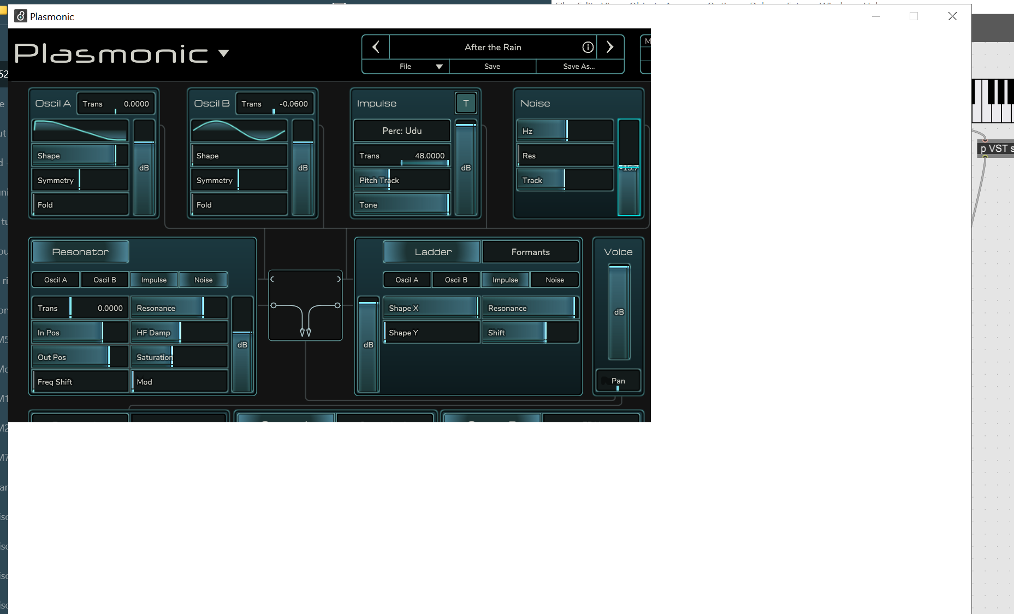The width and height of the screenshot is (1014, 614).
Task: Adjust the Out Pos slider
Action: click(80, 357)
